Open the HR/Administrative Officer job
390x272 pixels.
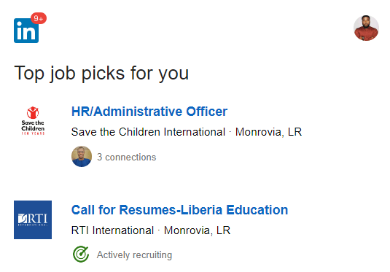tap(149, 112)
